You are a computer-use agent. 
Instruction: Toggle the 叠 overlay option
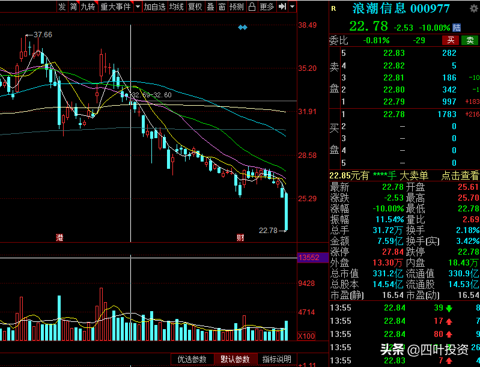[x=211, y=7]
